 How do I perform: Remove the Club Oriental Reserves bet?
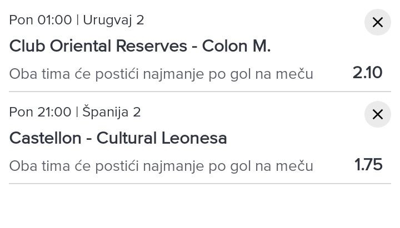click(378, 23)
